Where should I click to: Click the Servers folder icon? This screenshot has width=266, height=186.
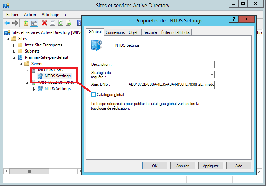(27, 64)
